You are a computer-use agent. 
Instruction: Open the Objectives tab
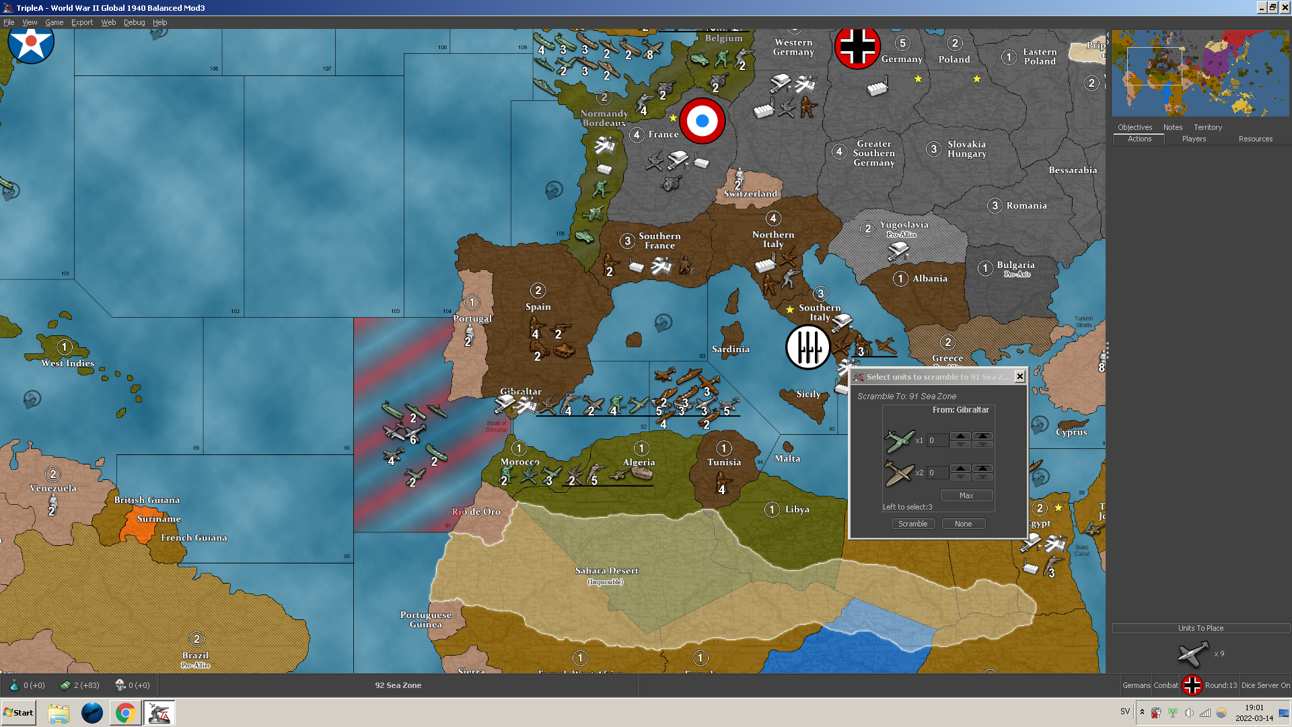[x=1135, y=127]
